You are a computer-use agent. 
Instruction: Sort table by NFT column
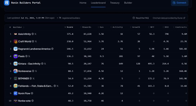point(151,27)
